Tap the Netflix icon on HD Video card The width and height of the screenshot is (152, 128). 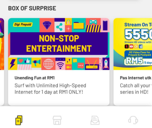click(x=126, y=47)
